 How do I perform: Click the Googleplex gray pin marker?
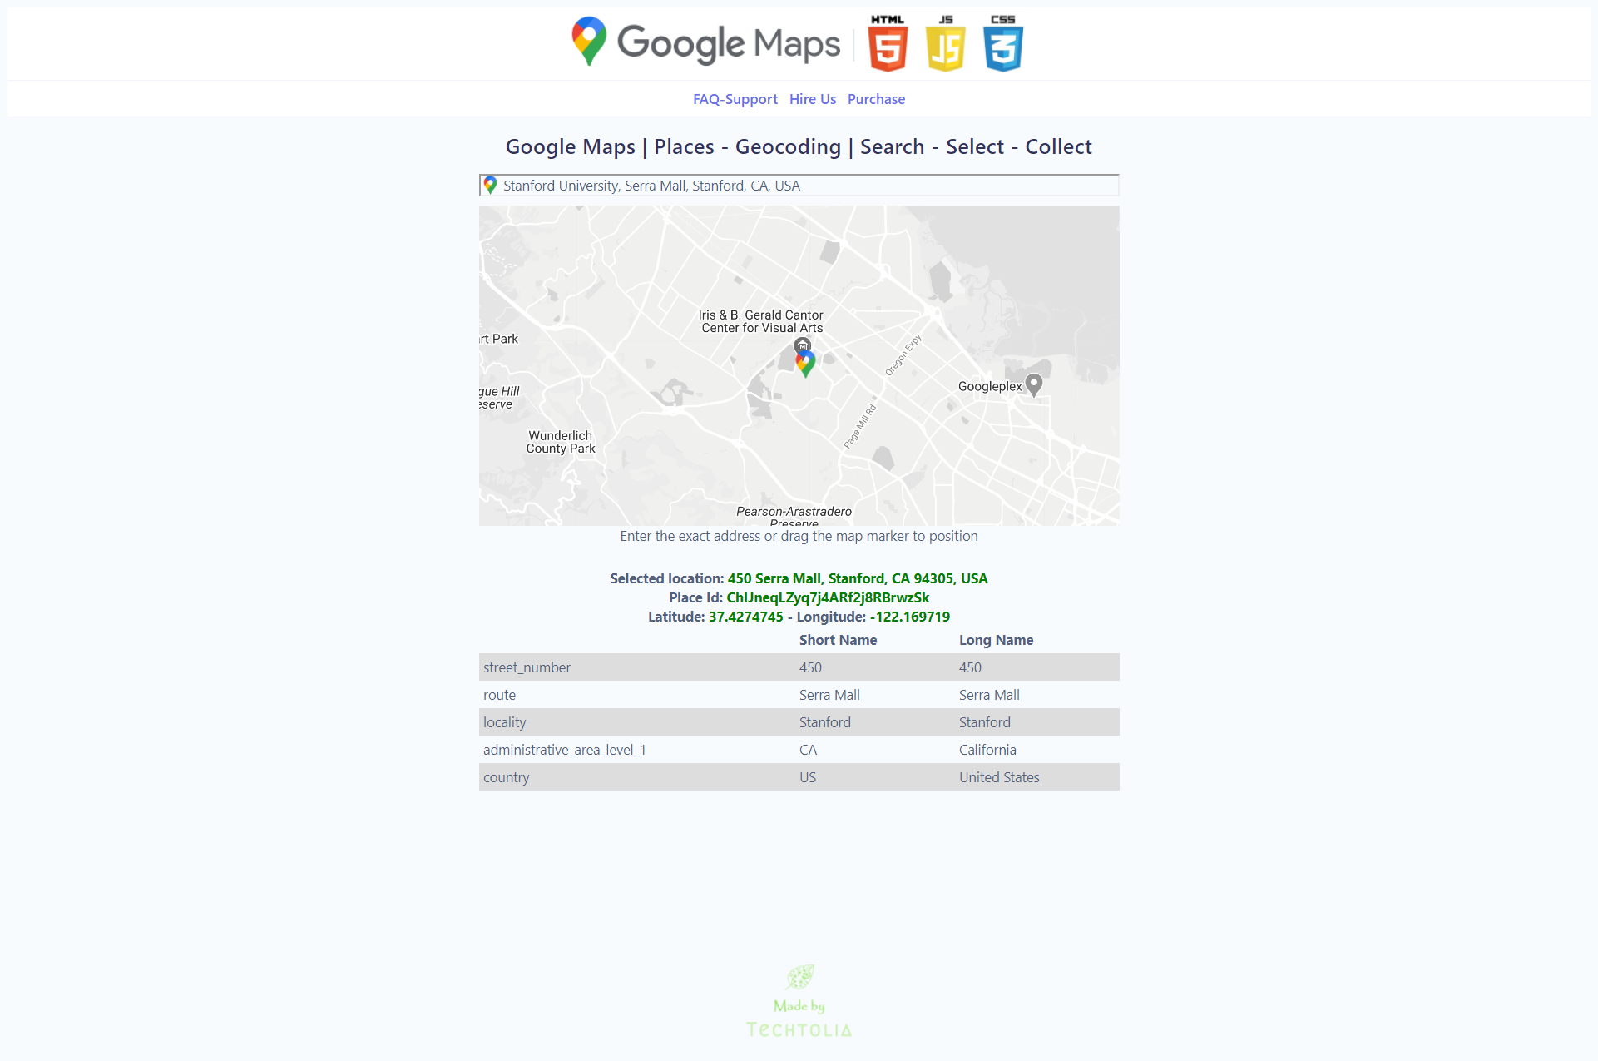pos(1034,384)
